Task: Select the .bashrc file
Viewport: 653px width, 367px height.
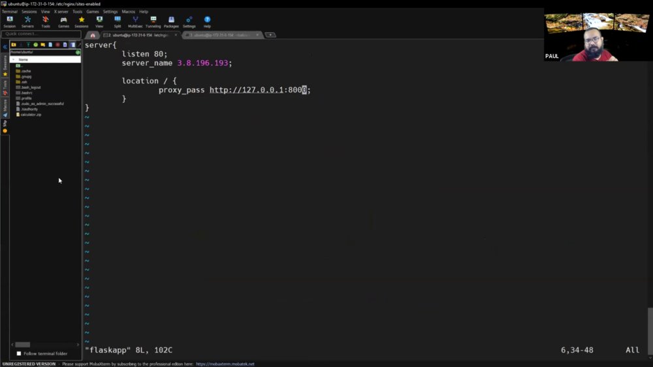Action: coord(24,93)
